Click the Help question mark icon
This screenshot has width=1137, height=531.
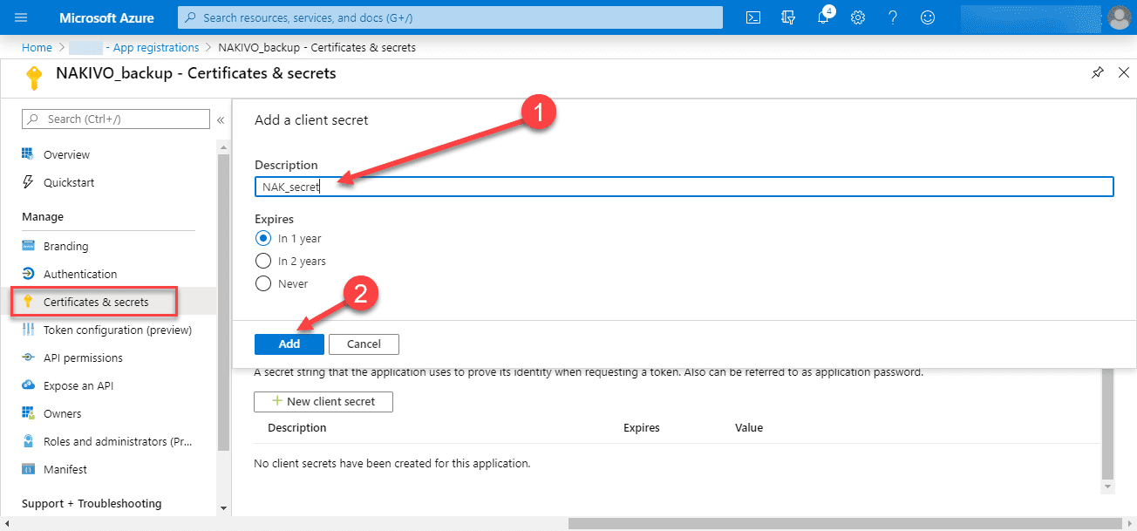pyautogui.click(x=893, y=17)
